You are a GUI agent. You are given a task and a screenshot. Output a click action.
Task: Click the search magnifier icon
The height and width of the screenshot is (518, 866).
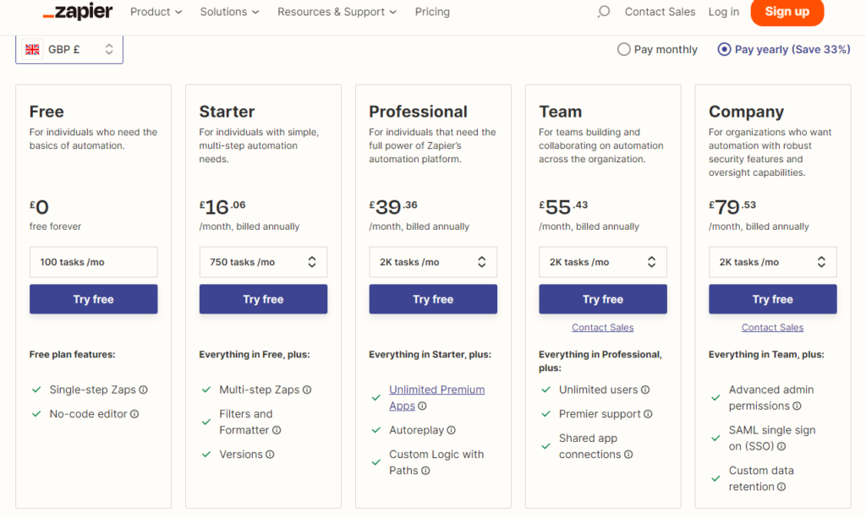(604, 12)
